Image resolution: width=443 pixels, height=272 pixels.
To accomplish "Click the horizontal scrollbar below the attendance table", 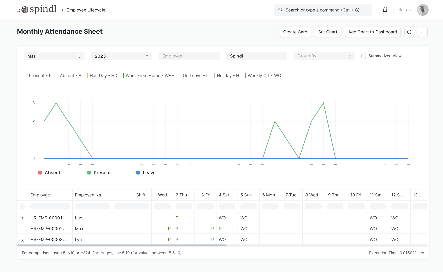I will [121, 246].
